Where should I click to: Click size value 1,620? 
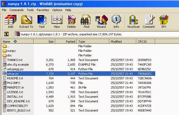tap(50, 106)
